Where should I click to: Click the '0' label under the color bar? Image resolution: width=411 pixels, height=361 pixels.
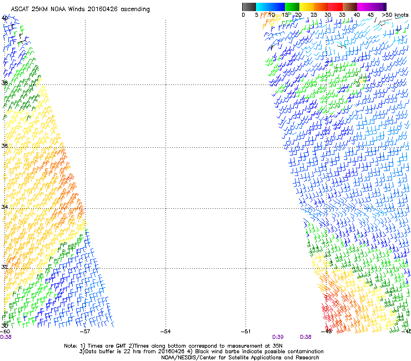[243, 15]
